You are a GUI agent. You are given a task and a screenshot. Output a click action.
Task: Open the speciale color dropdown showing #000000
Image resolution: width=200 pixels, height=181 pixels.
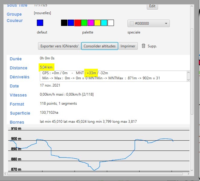point(148,24)
